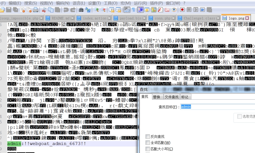Switch to the Challenge1.class file tab
Viewport: 255px width, 153px height.
(x=199, y=18)
